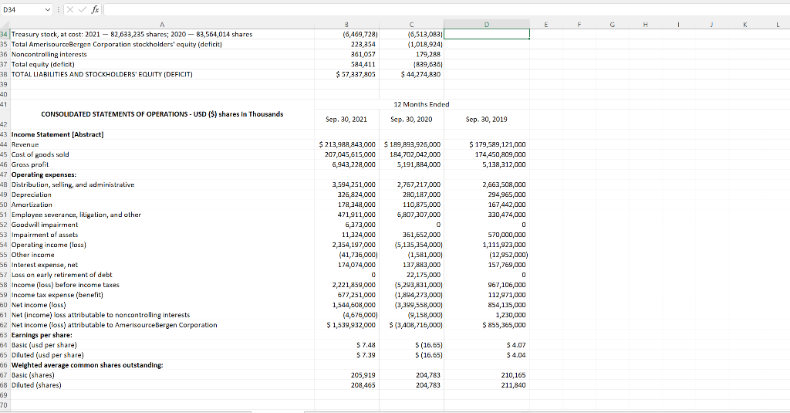Click the Cancel X icon in formula bar
The image size is (790, 413).
[69, 9]
